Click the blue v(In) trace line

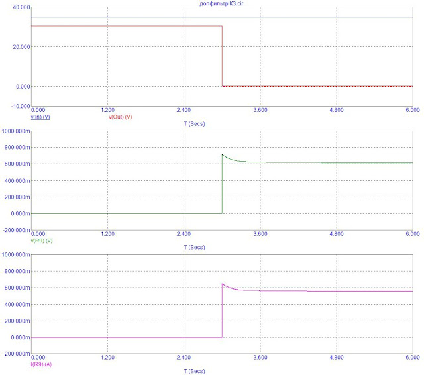(x=222, y=17)
